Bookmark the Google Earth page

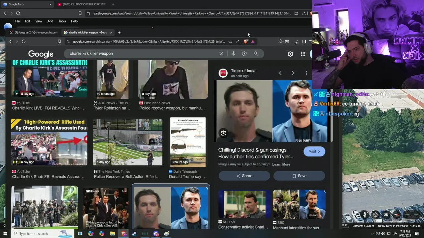[x=80, y=13]
